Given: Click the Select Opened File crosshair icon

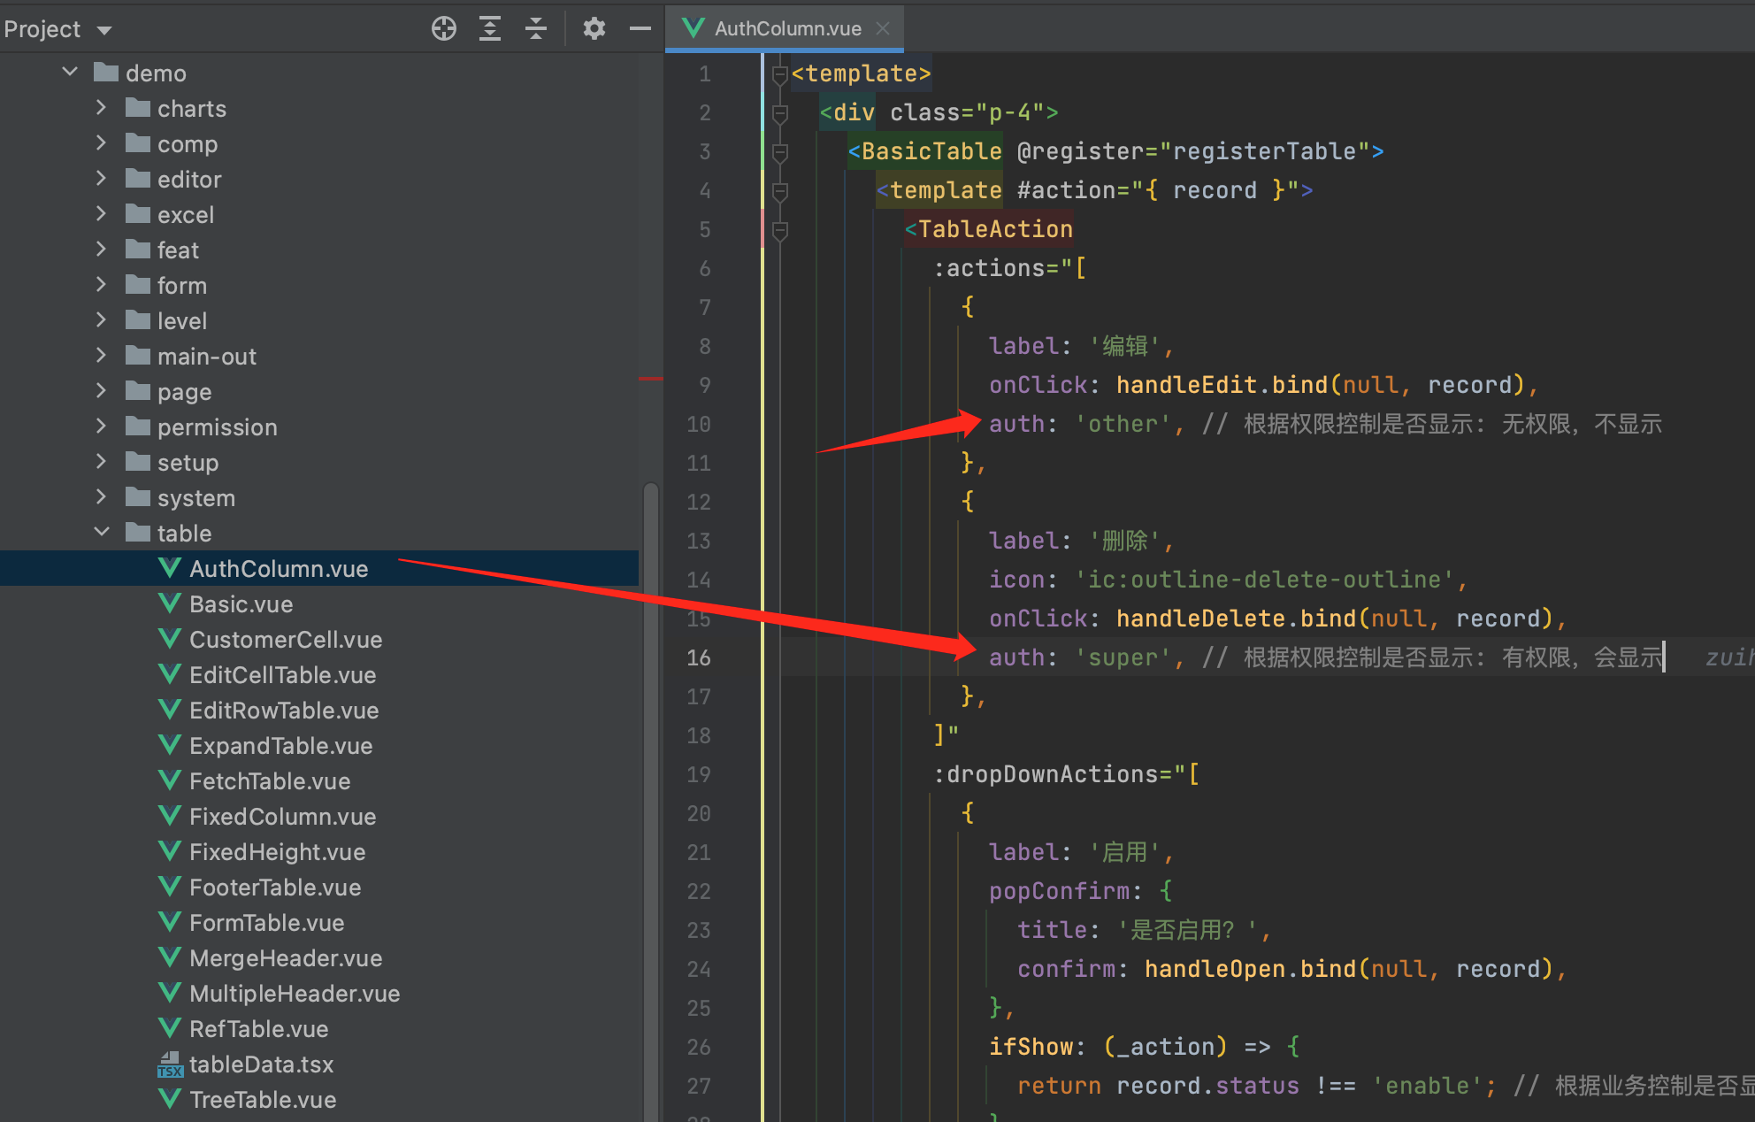Looking at the screenshot, I should [x=443, y=27].
